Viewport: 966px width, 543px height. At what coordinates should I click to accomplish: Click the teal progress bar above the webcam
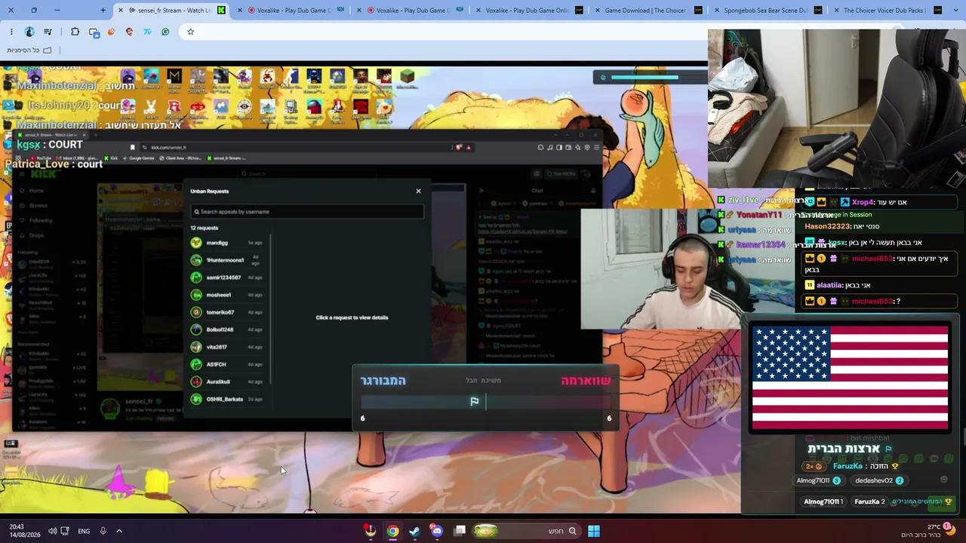[x=644, y=77]
